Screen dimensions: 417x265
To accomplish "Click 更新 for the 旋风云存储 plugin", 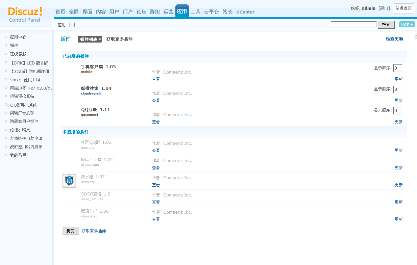I will click(x=399, y=168).
